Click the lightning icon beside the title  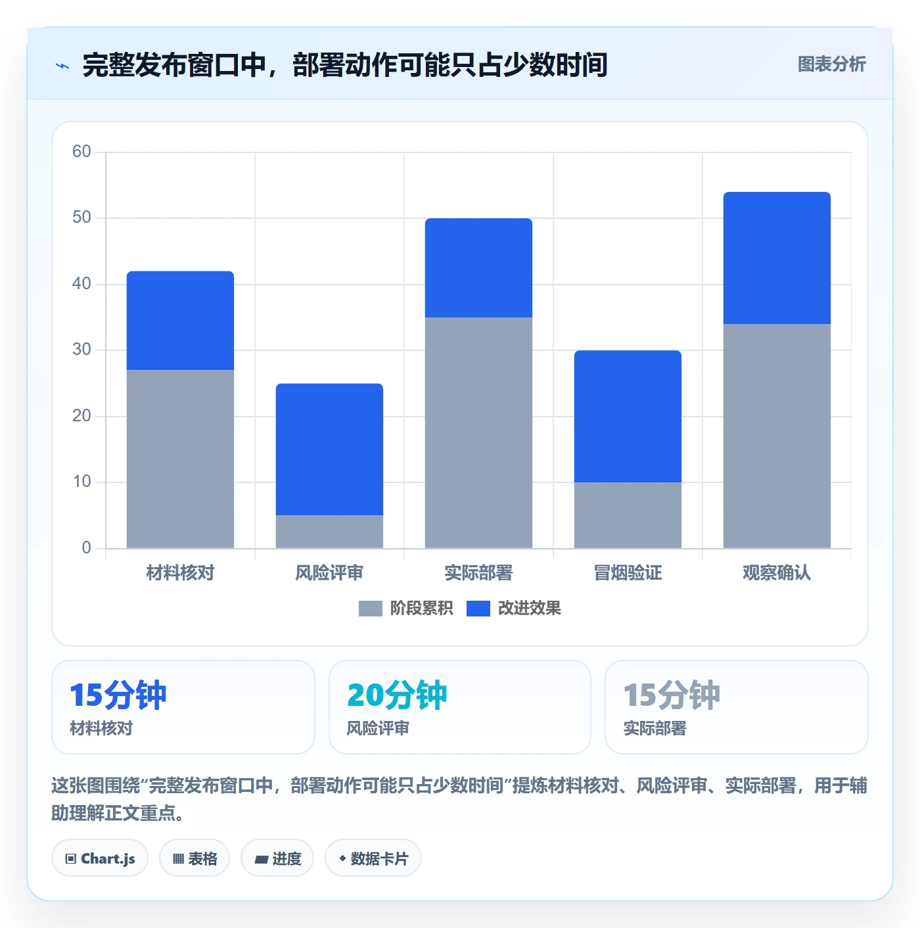(x=62, y=66)
